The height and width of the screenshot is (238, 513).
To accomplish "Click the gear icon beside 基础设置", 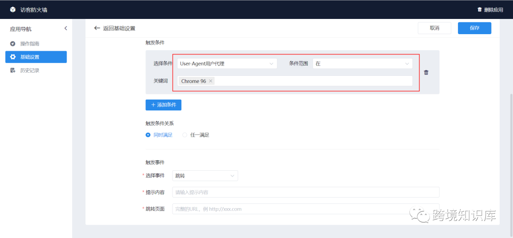I will click(x=13, y=57).
